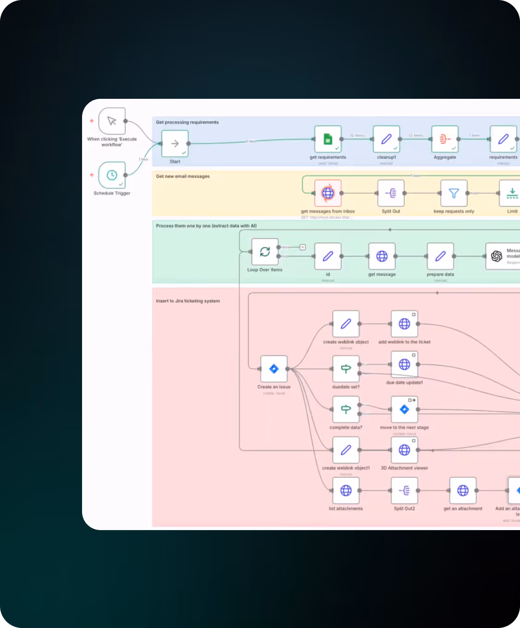520x628 pixels.
Task: Open 'get messages from inbox' HTTP node
Action: pos(328,193)
